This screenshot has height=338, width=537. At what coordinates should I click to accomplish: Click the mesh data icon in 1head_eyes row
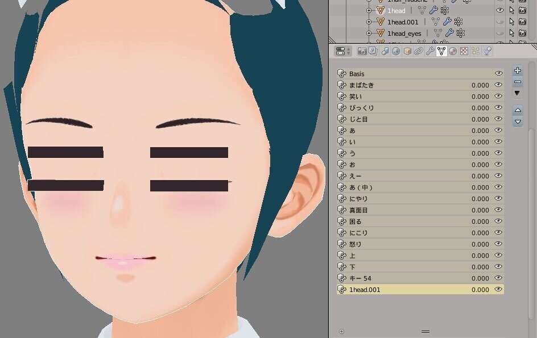point(438,33)
